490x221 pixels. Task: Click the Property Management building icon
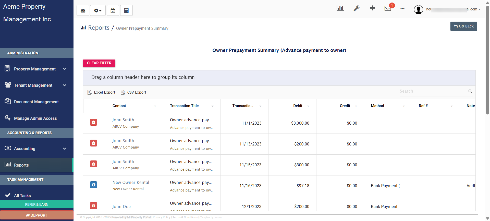[7, 68]
